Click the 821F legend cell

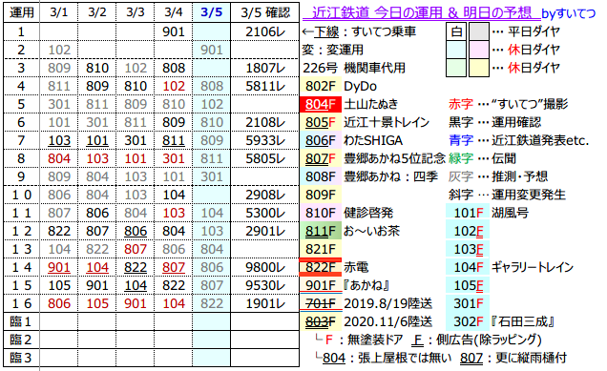(x=321, y=249)
